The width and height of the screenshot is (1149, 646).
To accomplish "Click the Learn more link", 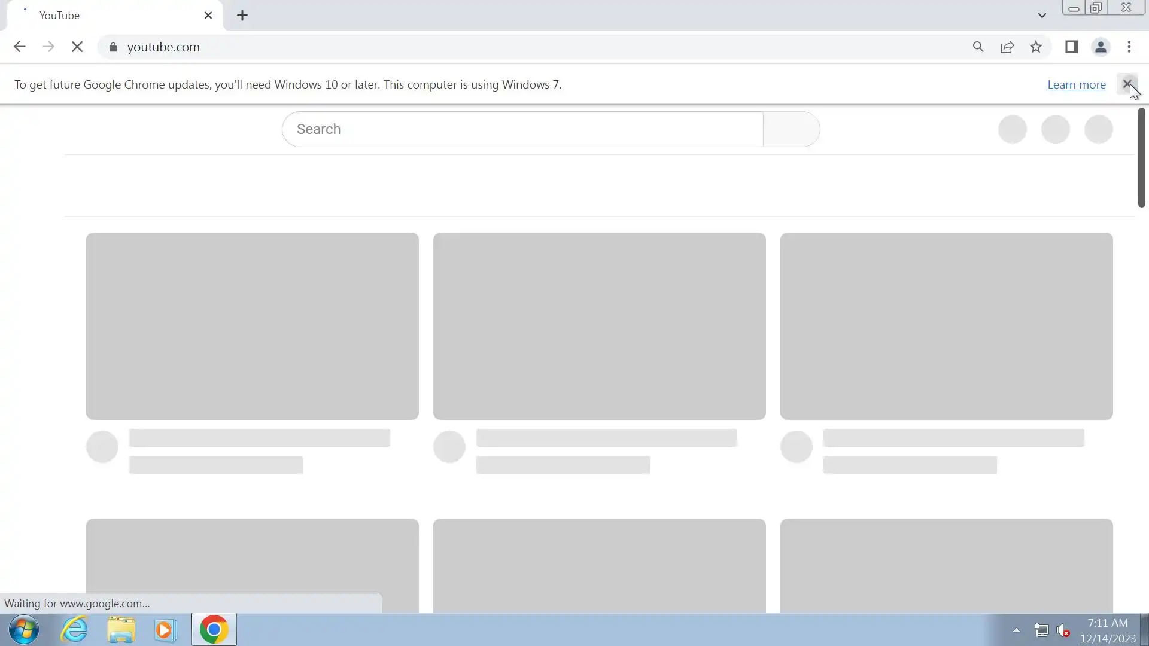I will [x=1076, y=85].
